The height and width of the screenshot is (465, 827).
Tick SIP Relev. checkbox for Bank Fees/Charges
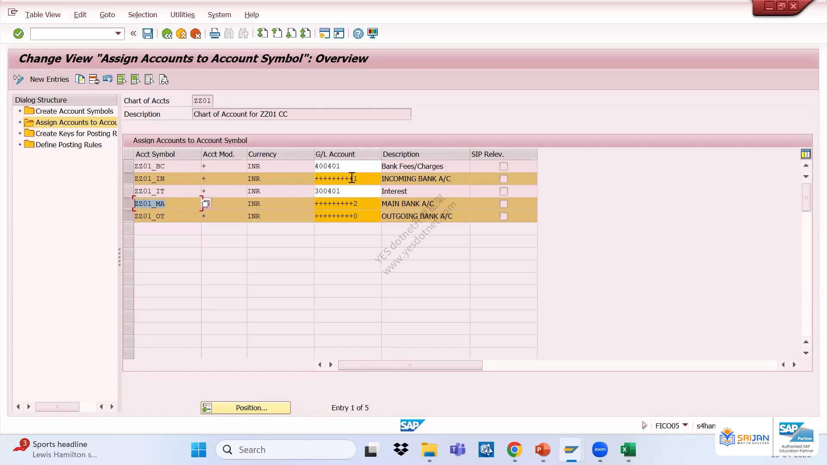[x=504, y=166]
